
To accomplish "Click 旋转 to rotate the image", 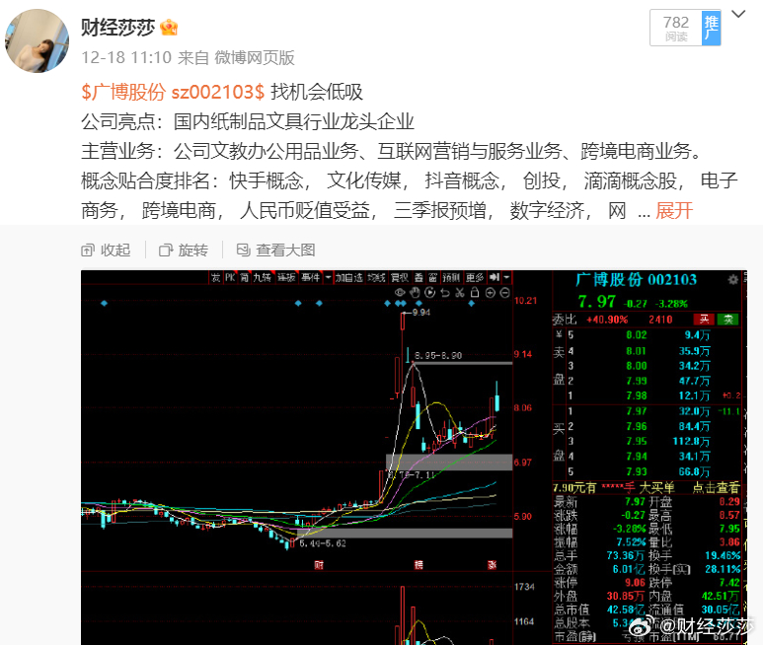I will pyautogui.click(x=184, y=251).
